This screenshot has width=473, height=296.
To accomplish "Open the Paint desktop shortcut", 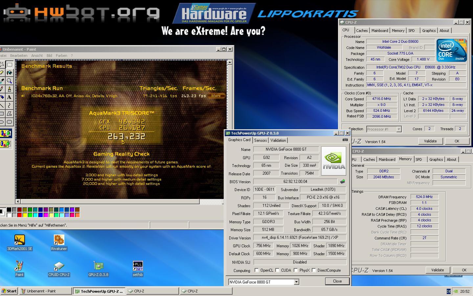I will tap(19, 269).
